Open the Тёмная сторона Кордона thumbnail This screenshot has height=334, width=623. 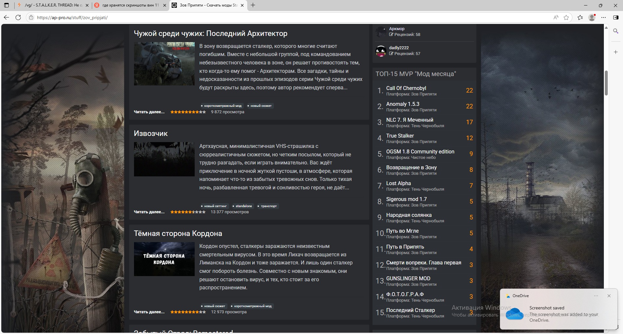click(x=164, y=259)
